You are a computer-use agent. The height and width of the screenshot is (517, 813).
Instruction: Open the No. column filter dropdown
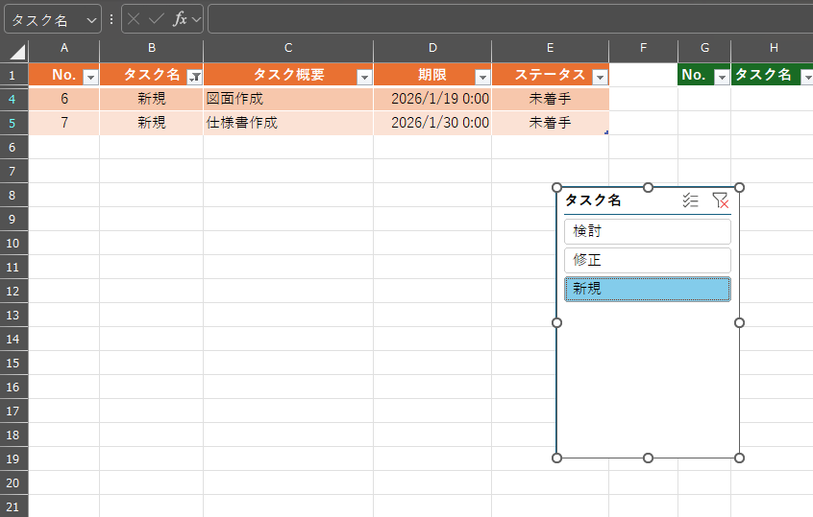90,76
